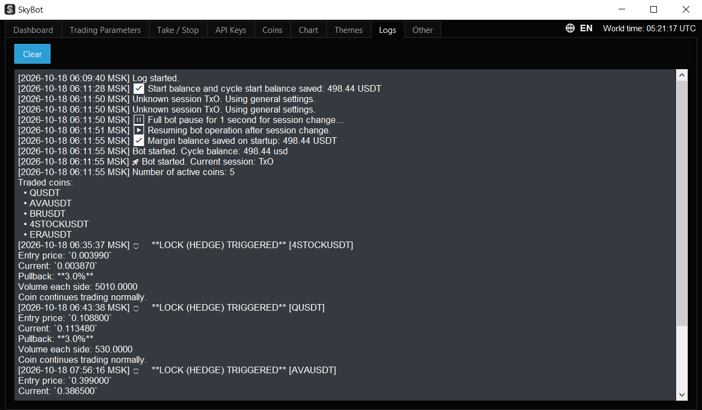The width and height of the screenshot is (702, 410).
Task: Clear the log with the Clear button
Action: pos(32,54)
